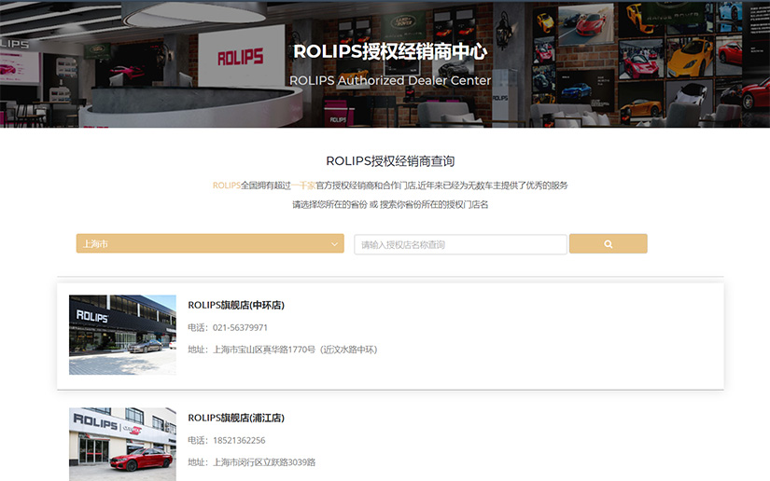Click the magnifier search button

click(608, 244)
